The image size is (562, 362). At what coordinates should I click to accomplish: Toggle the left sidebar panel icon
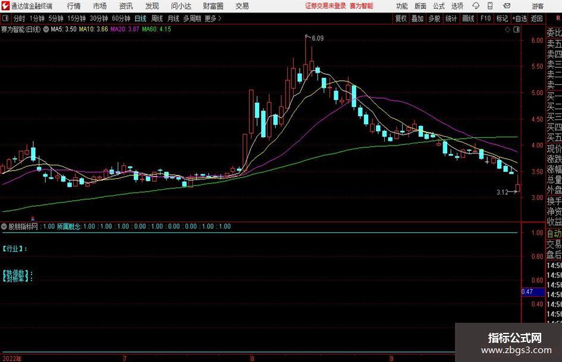tap(5, 18)
